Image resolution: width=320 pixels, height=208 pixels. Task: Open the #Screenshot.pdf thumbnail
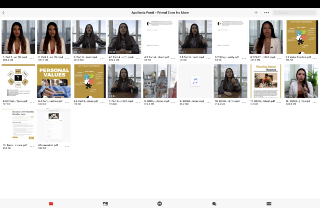point(54,125)
